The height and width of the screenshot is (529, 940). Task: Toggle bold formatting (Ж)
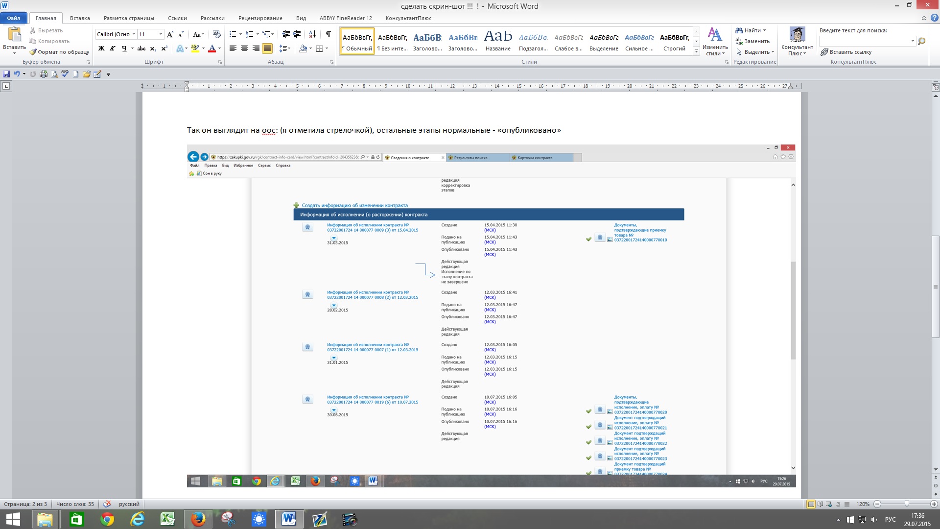pyautogui.click(x=101, y=48)
